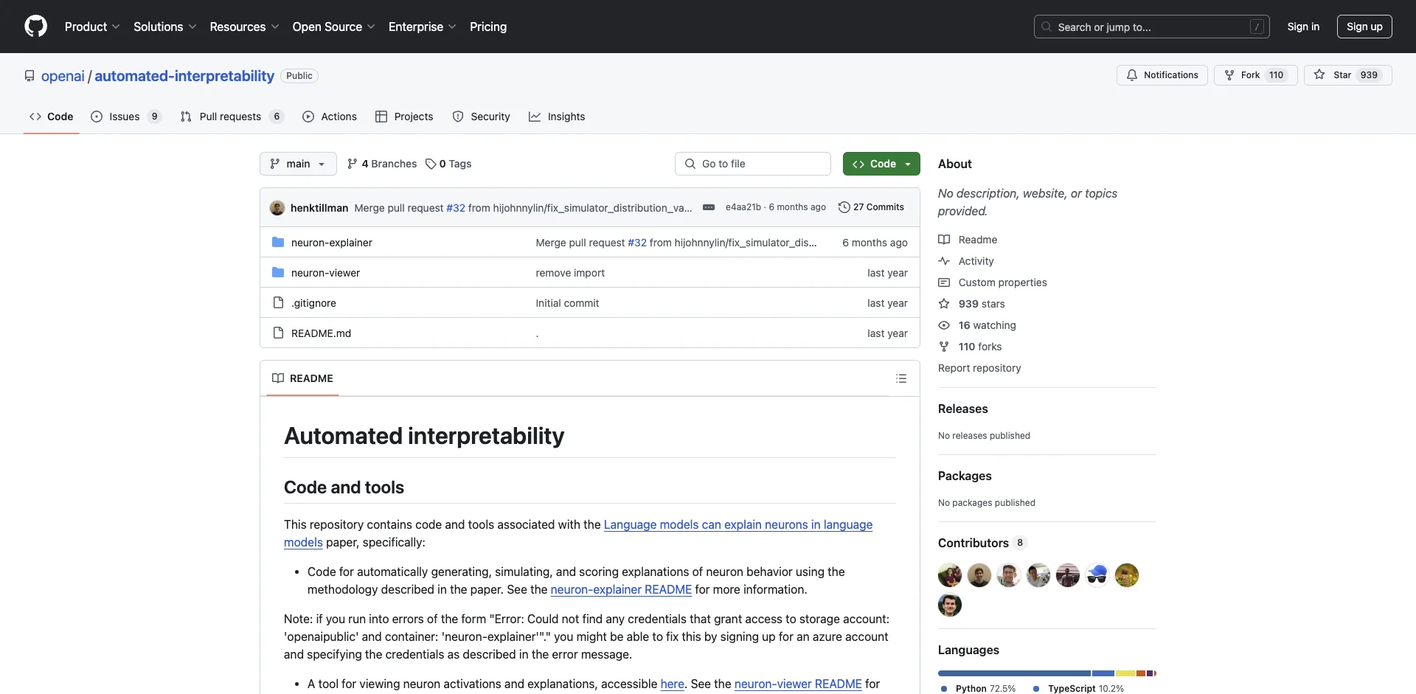Open the TypeScript 10.2% language link
The height and width of the screenshot is (694, 1416).
[1078, 688]
